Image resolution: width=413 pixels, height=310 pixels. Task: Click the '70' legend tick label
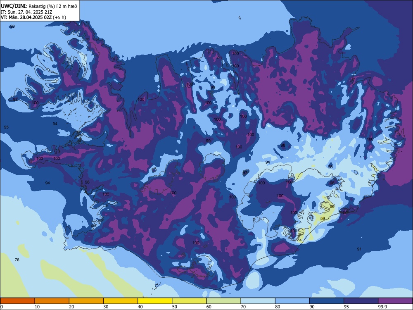click(243, 307)
